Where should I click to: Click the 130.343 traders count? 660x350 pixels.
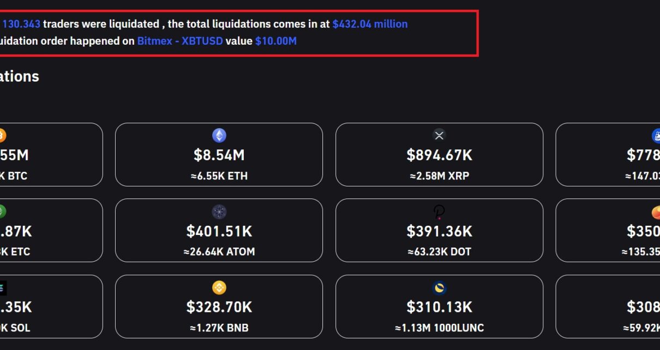coord(21,24)
